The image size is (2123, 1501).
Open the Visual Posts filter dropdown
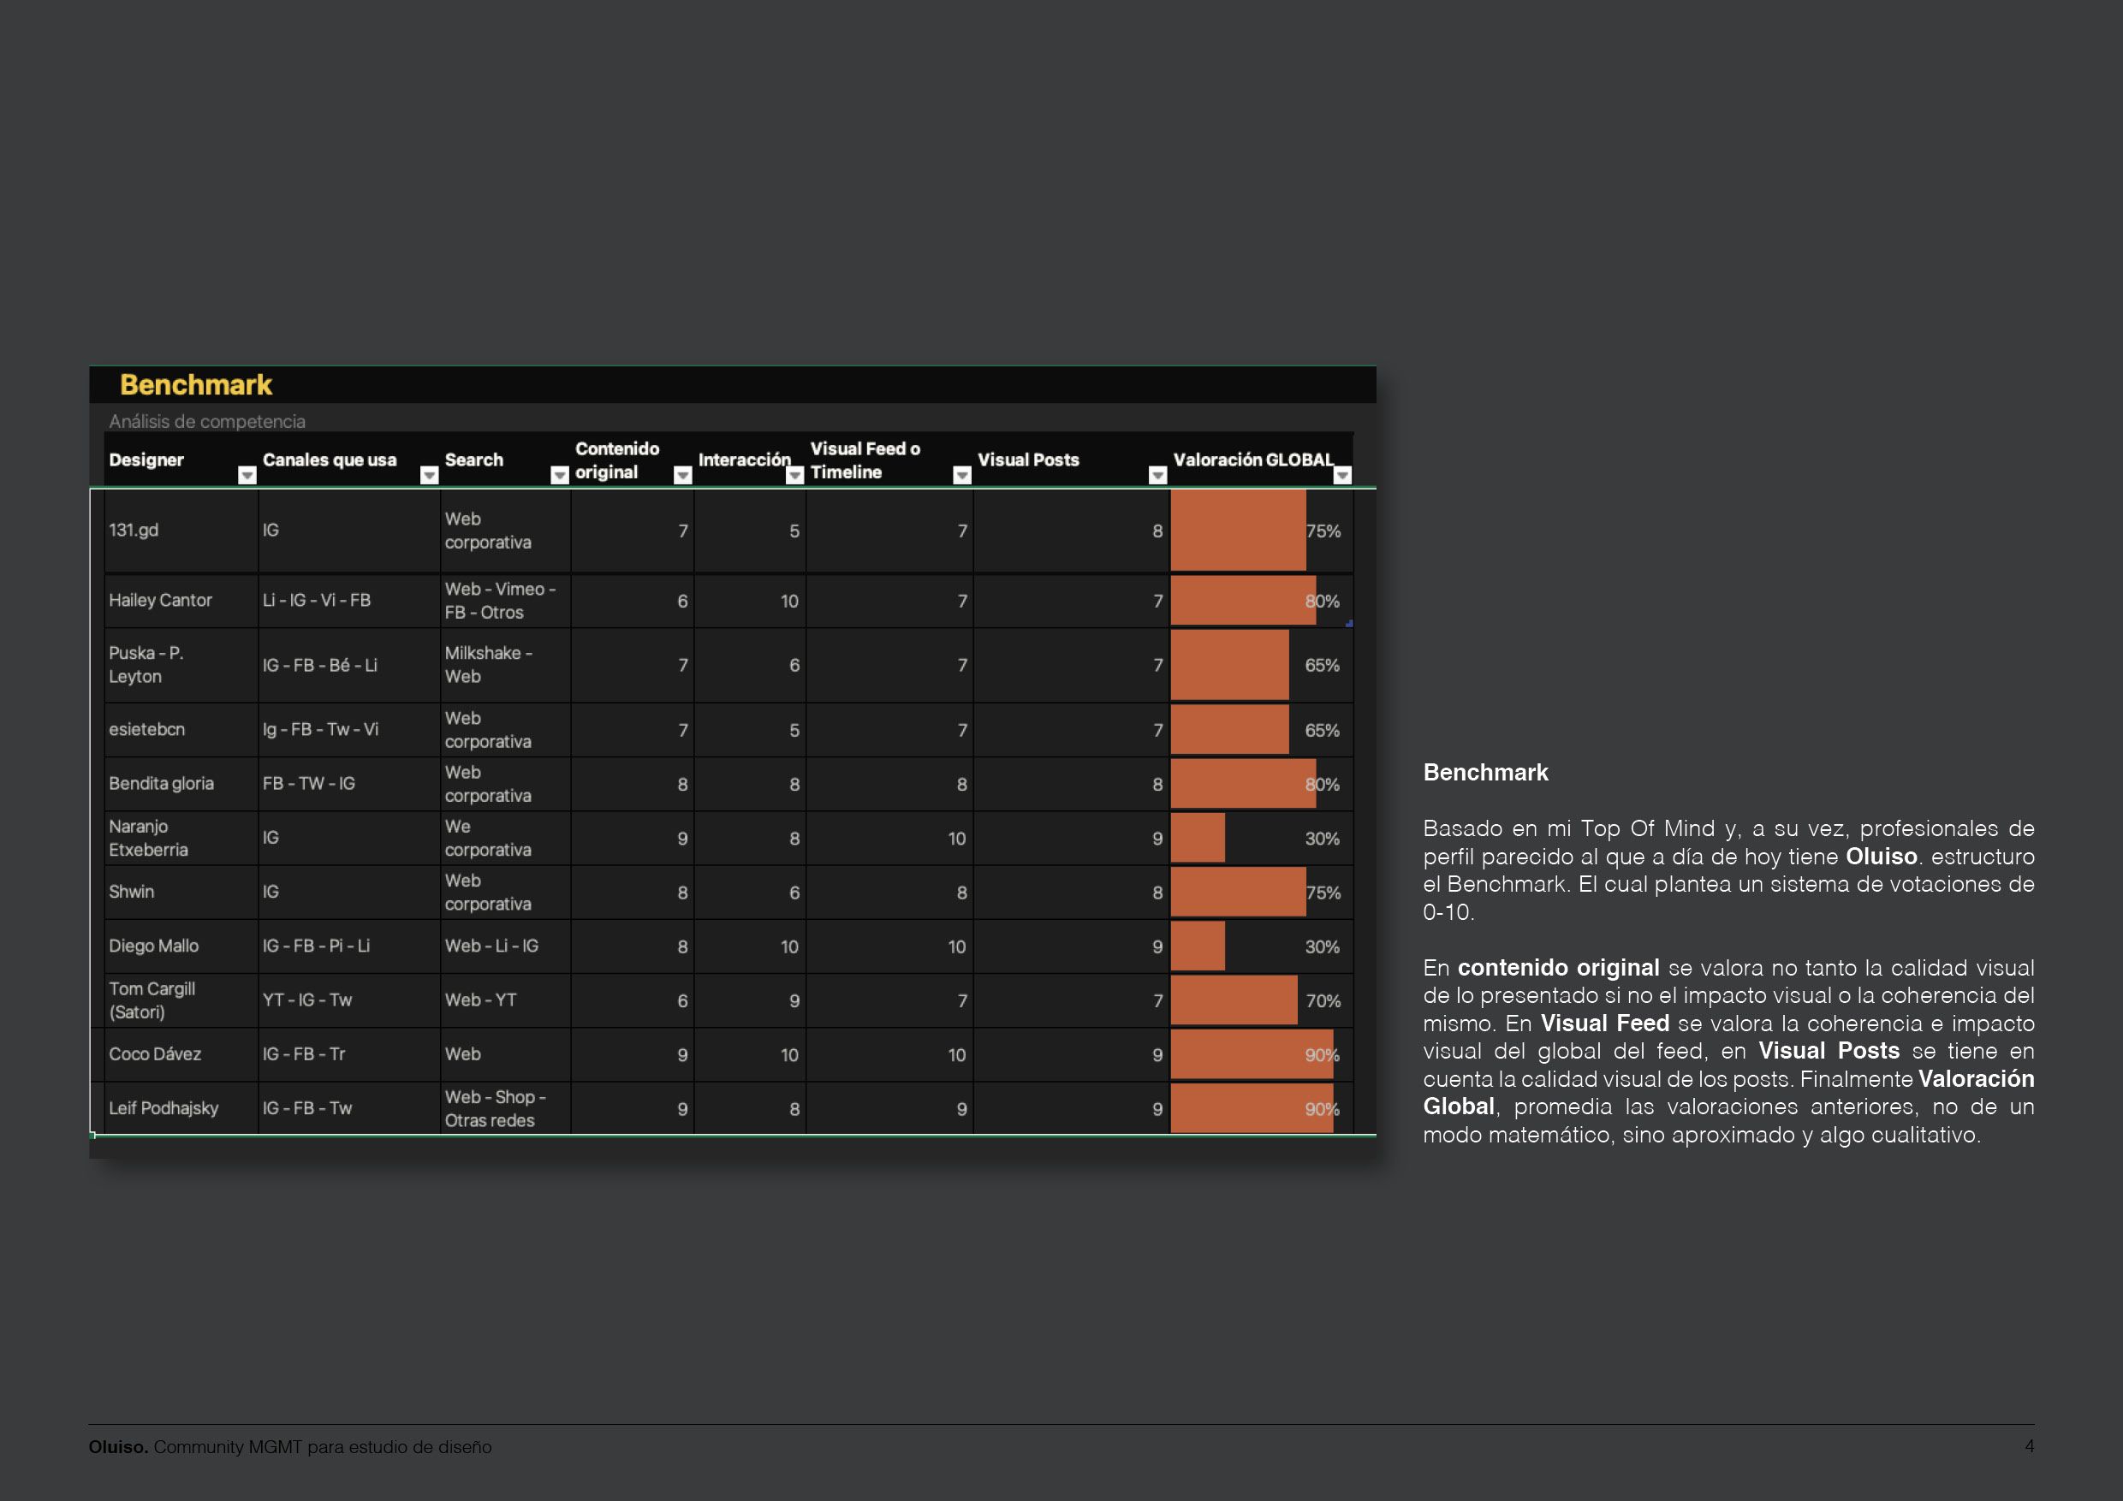pos(1157,475)
